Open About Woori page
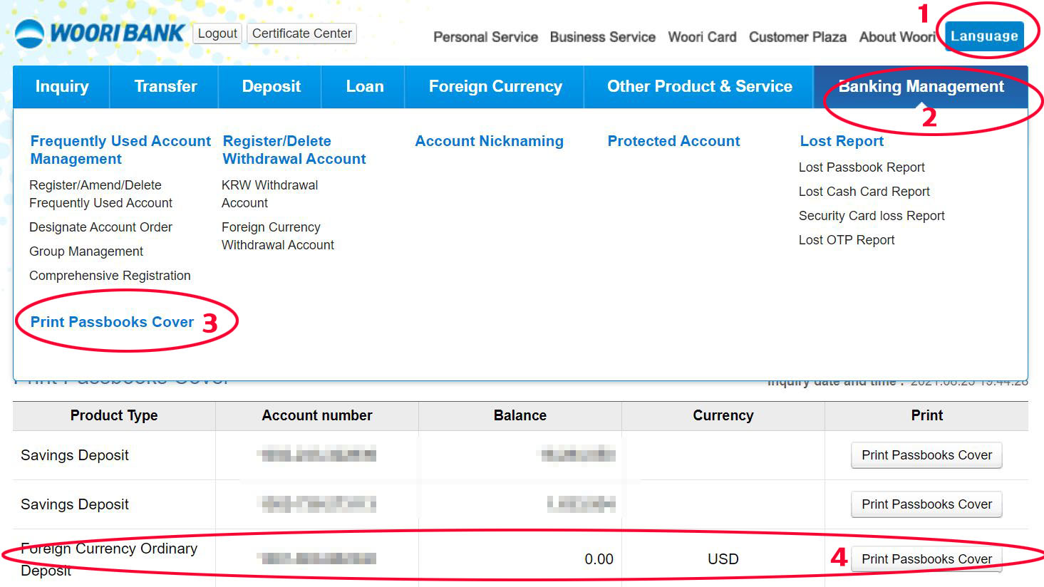The image size is (1044, 587). (896, 37)
